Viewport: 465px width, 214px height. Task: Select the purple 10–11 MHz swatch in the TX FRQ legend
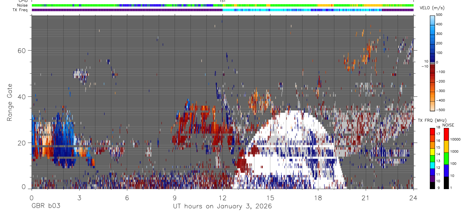(432, 179)
